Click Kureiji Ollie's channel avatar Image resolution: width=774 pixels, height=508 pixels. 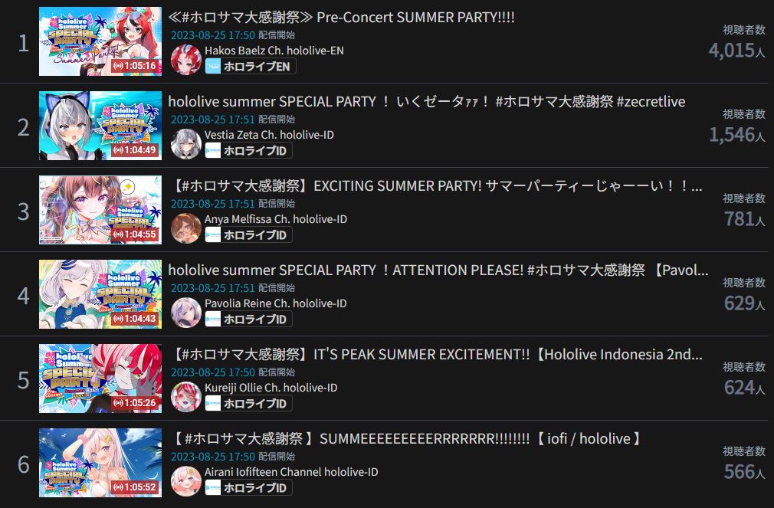click(x=186, y=397)
